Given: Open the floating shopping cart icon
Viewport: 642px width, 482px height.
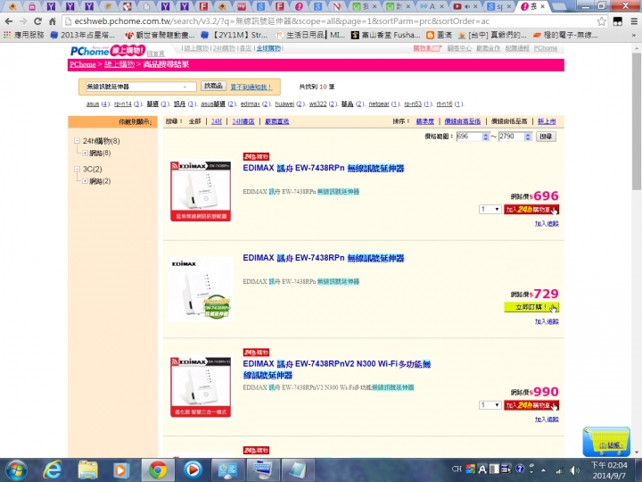Looking at the screenshot, I should (x=606, y=442).
